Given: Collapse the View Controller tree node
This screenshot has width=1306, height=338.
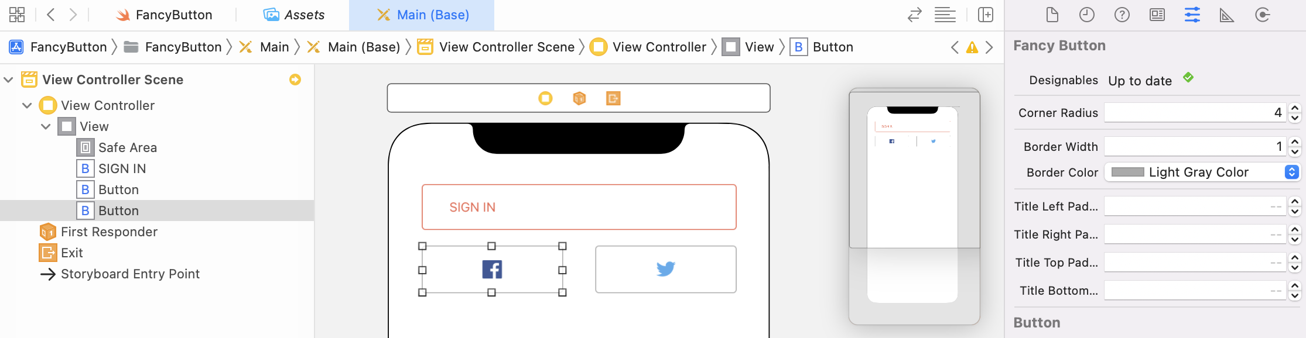Looking at the screenshot, I should tap(27, 105).
